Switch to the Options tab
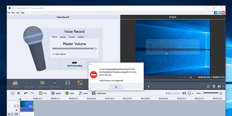 coord(81,37)
